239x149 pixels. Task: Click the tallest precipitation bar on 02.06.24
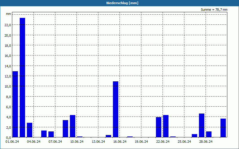(22, 77)
